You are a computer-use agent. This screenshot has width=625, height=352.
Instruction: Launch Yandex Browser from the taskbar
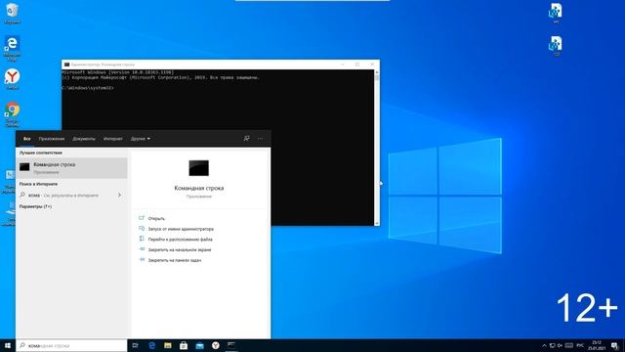pos(216,345)
